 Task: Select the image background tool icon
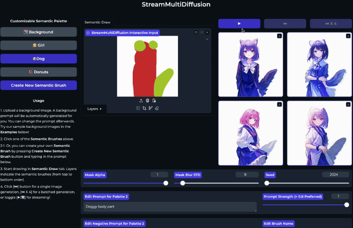coord(138,108)
